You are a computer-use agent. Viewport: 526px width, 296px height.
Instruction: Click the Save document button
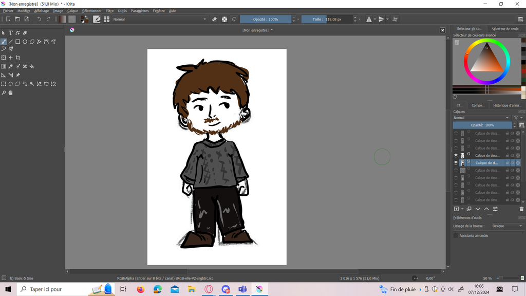click(x=27, y=19)
